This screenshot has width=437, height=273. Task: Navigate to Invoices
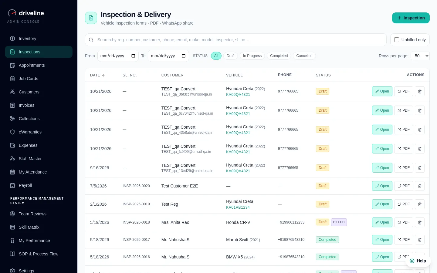pos(39,105)
